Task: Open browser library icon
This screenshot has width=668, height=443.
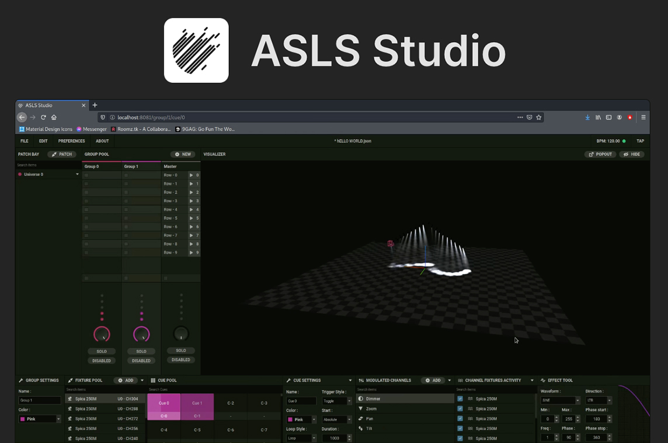Action: (x=598, y=117)
